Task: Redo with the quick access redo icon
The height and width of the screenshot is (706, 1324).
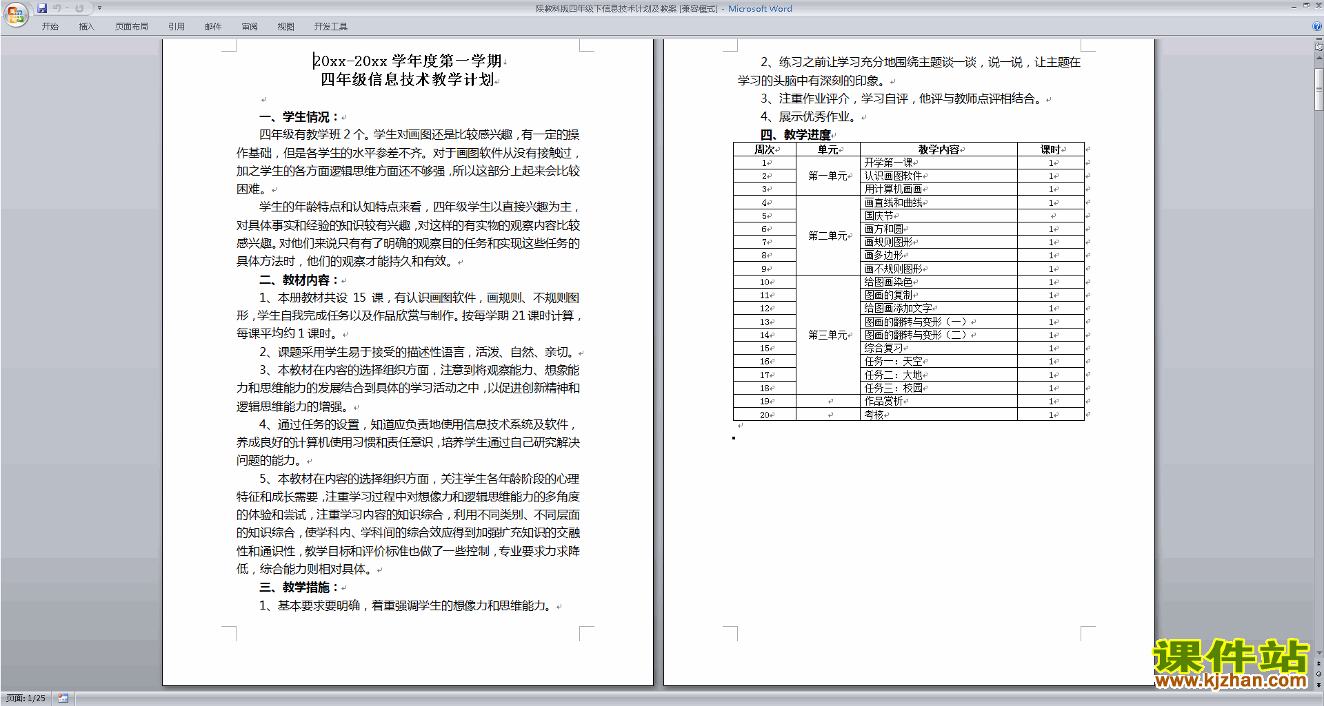Action: 79,8
